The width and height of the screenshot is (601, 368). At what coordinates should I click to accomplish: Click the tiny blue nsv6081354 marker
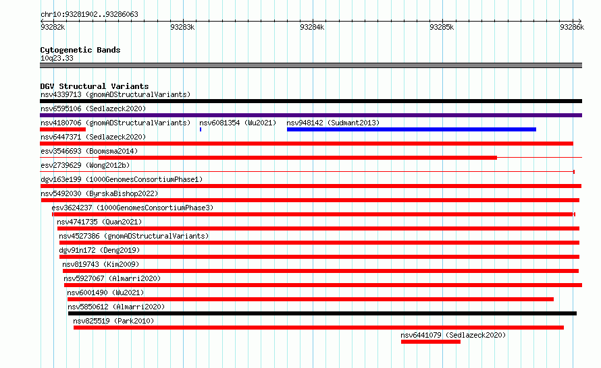click(x=201, y=129)
